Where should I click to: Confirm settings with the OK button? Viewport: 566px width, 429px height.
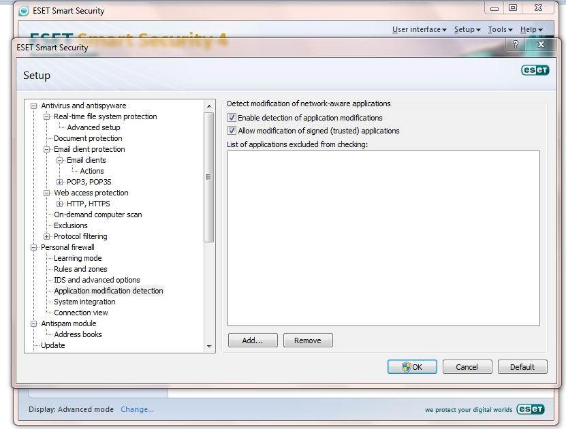[412, 367]
